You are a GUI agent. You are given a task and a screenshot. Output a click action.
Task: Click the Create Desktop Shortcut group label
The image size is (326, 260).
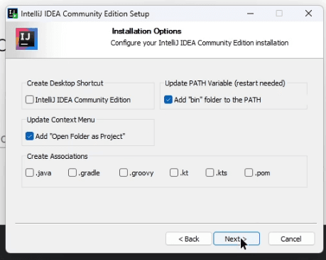(65, 83)
